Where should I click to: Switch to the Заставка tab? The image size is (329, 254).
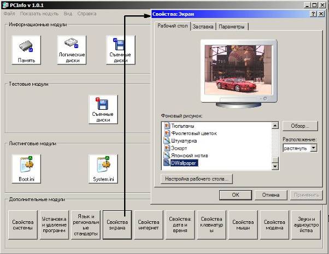[x=203, y=26]
